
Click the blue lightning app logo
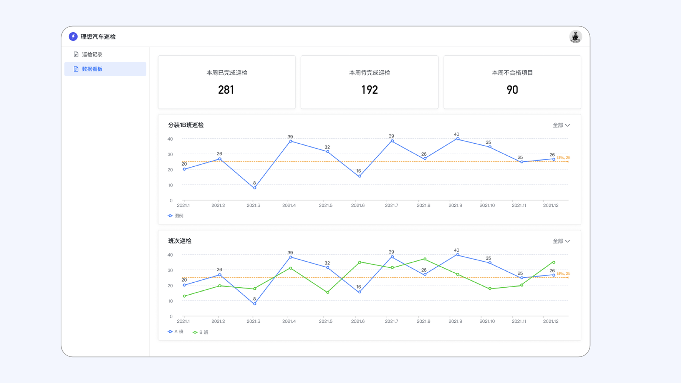[73, 37]
